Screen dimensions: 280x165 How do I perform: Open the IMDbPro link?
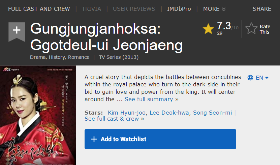(179, 9)
